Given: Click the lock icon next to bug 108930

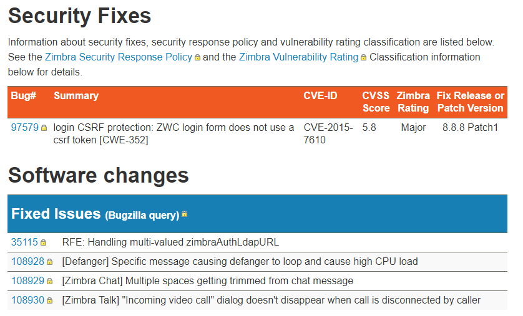Looking at the screenshot, I should click(50, 300).
